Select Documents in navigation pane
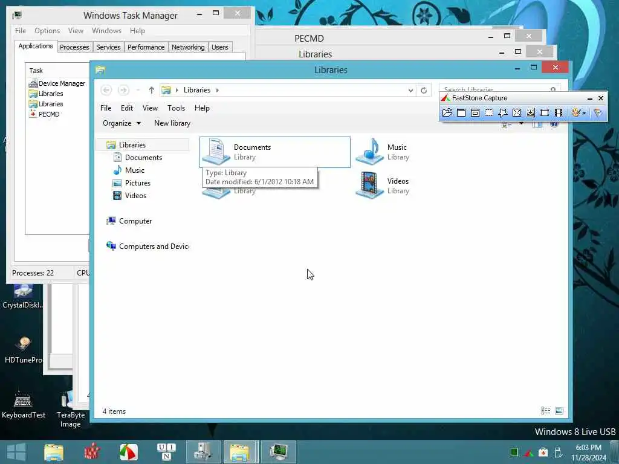 [143, 158]
